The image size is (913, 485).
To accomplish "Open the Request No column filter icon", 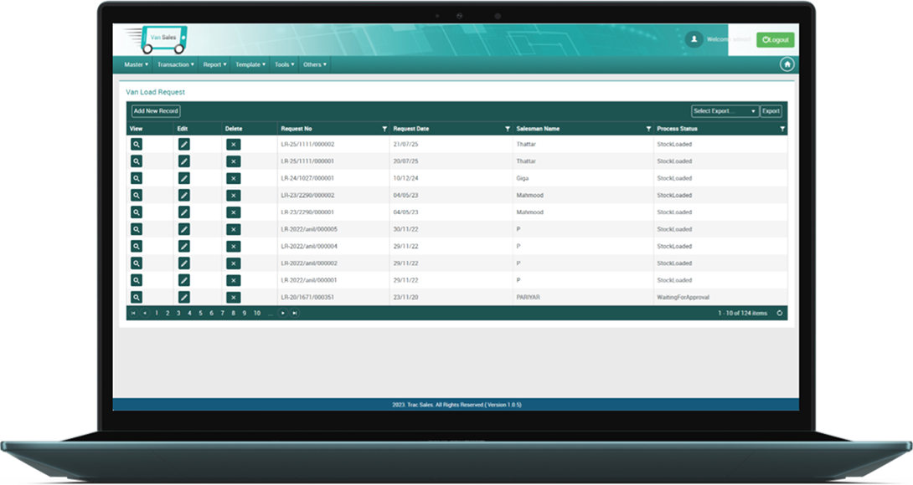I will click(x=384, y=129).
